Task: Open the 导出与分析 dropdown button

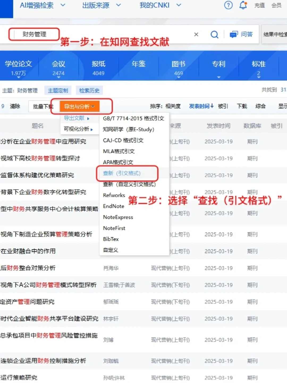Action: [79, 106]
